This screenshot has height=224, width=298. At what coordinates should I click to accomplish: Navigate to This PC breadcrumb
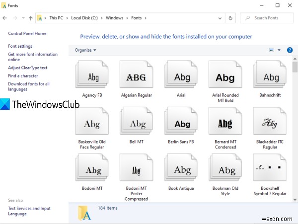tap(56, 18)
